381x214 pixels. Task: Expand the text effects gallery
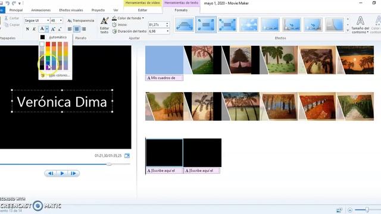point(348,30)
